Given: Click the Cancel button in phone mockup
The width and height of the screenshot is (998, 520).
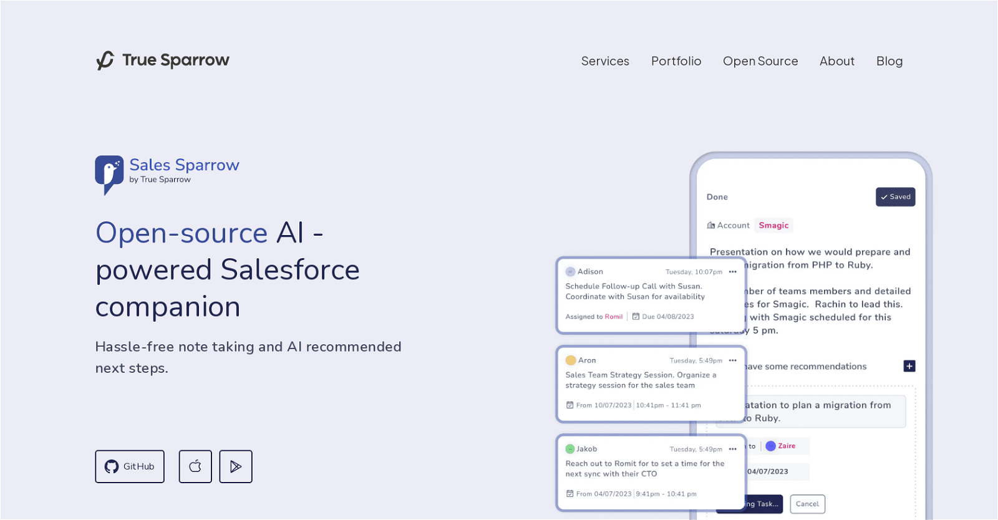Looking at the screenshot, I should tap(807, 504).
